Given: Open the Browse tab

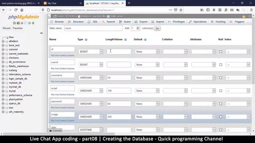Looking at the screenshot, I should click(x=57, y=22).
